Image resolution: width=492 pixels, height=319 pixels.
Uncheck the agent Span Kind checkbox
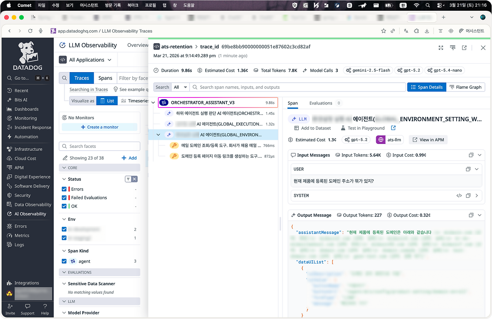tap(64, 261)
